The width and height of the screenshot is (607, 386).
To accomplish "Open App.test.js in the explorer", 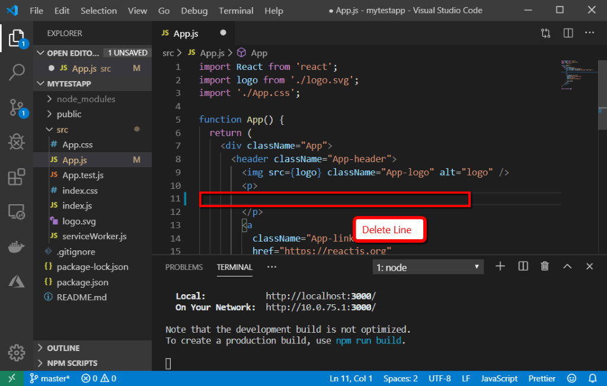I will [83, 175].
